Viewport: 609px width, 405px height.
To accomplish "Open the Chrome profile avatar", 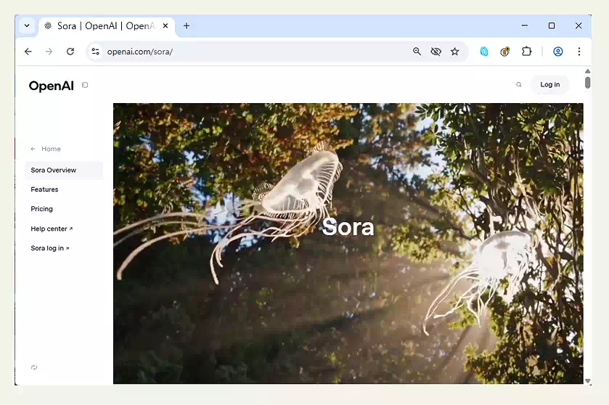I will point(558,52).
